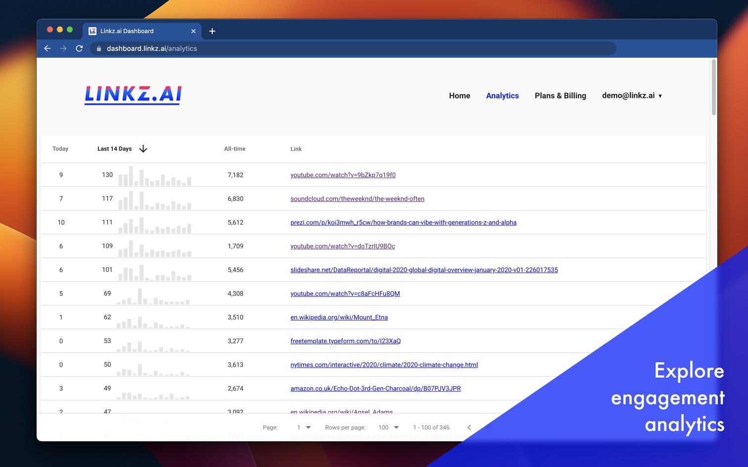Click the padlock site info icon
748x467 pixels.
pyautogui.click(x=99, y=48)
